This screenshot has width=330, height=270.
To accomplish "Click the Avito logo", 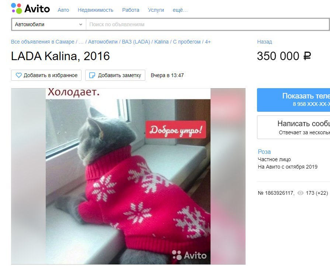I will coord(31,8).
